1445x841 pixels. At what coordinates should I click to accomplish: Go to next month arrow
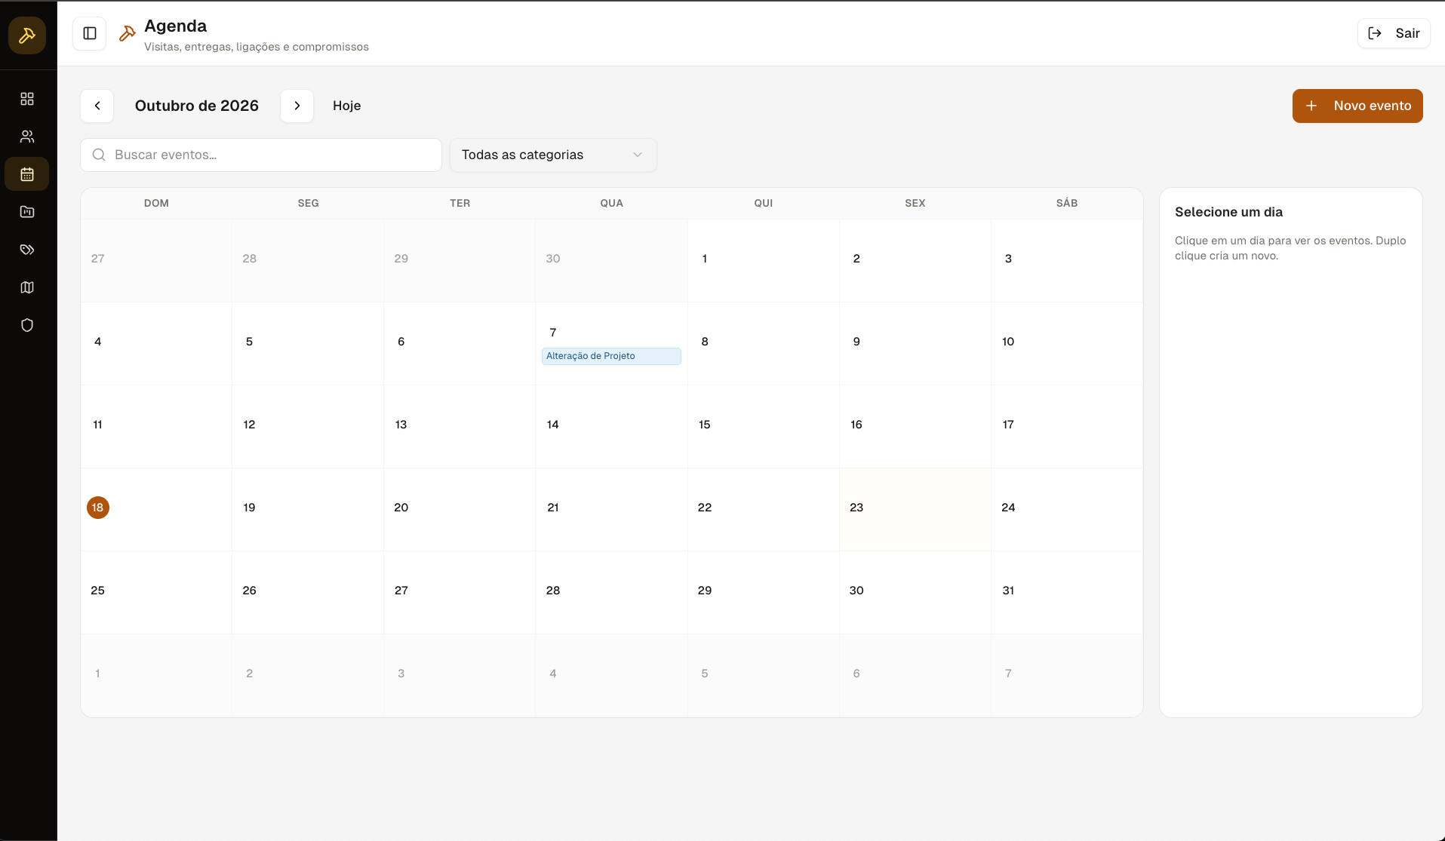coord(297,106)
